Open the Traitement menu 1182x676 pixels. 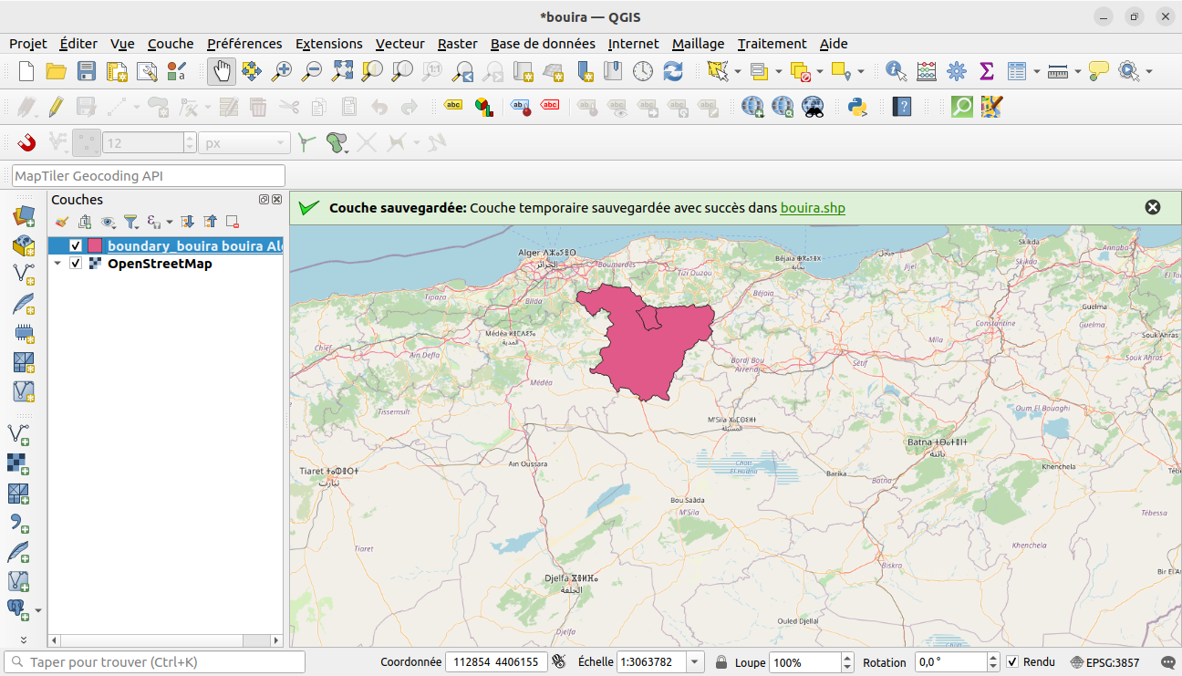click(772, 44)
